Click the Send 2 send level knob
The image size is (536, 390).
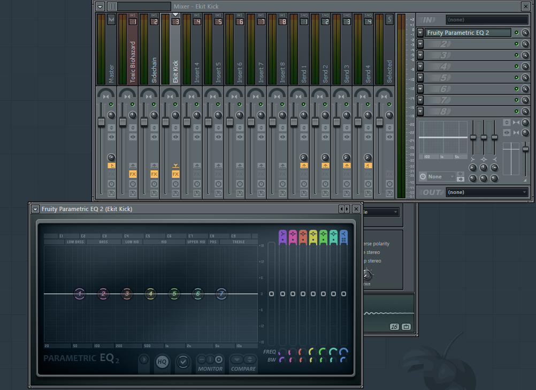[x=325, y=157]
